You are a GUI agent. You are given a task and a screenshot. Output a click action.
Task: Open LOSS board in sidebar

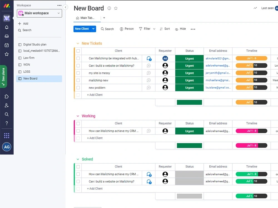pyautogui.click(x=39, y=72)
